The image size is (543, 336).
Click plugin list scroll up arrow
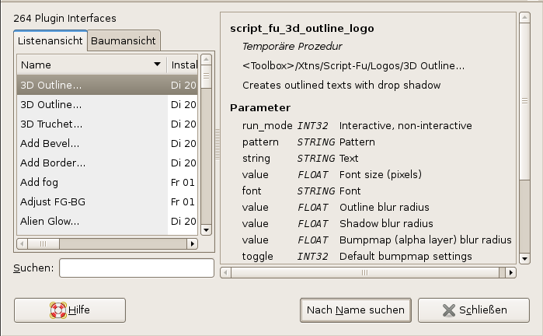click(x=206, y=60)
